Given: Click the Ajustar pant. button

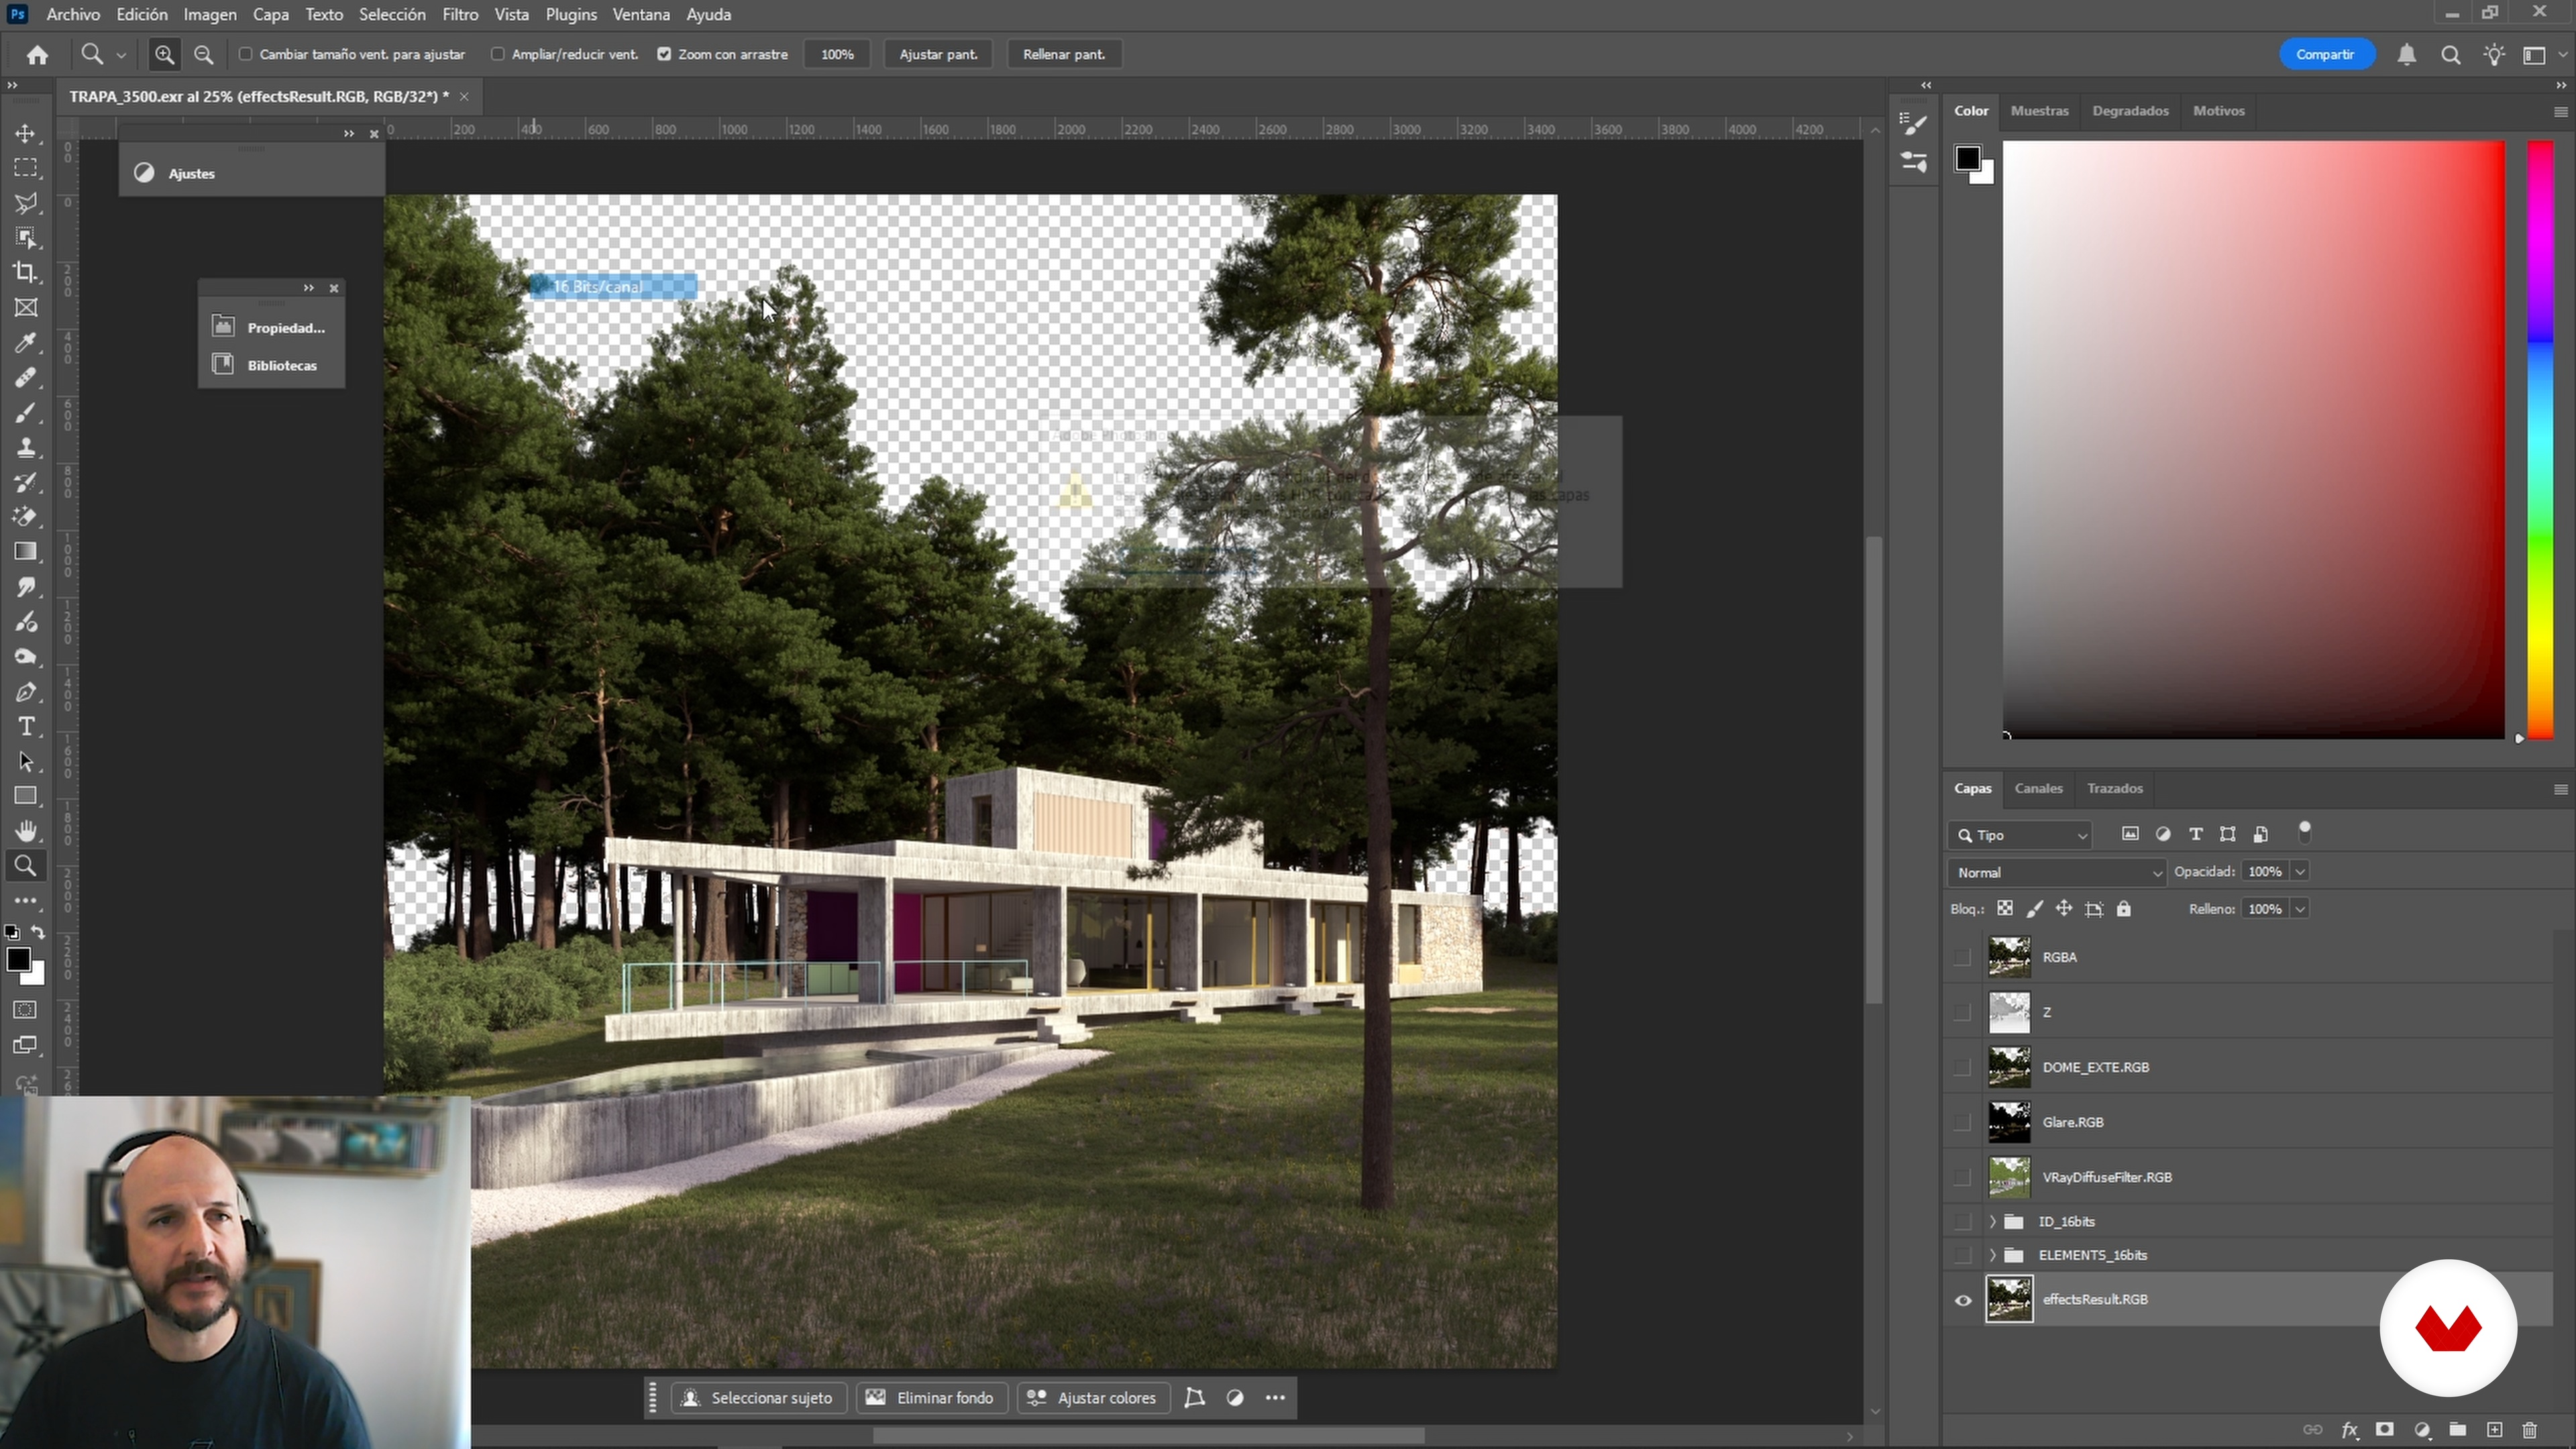Looking at the screenshot, I should 937,55.
